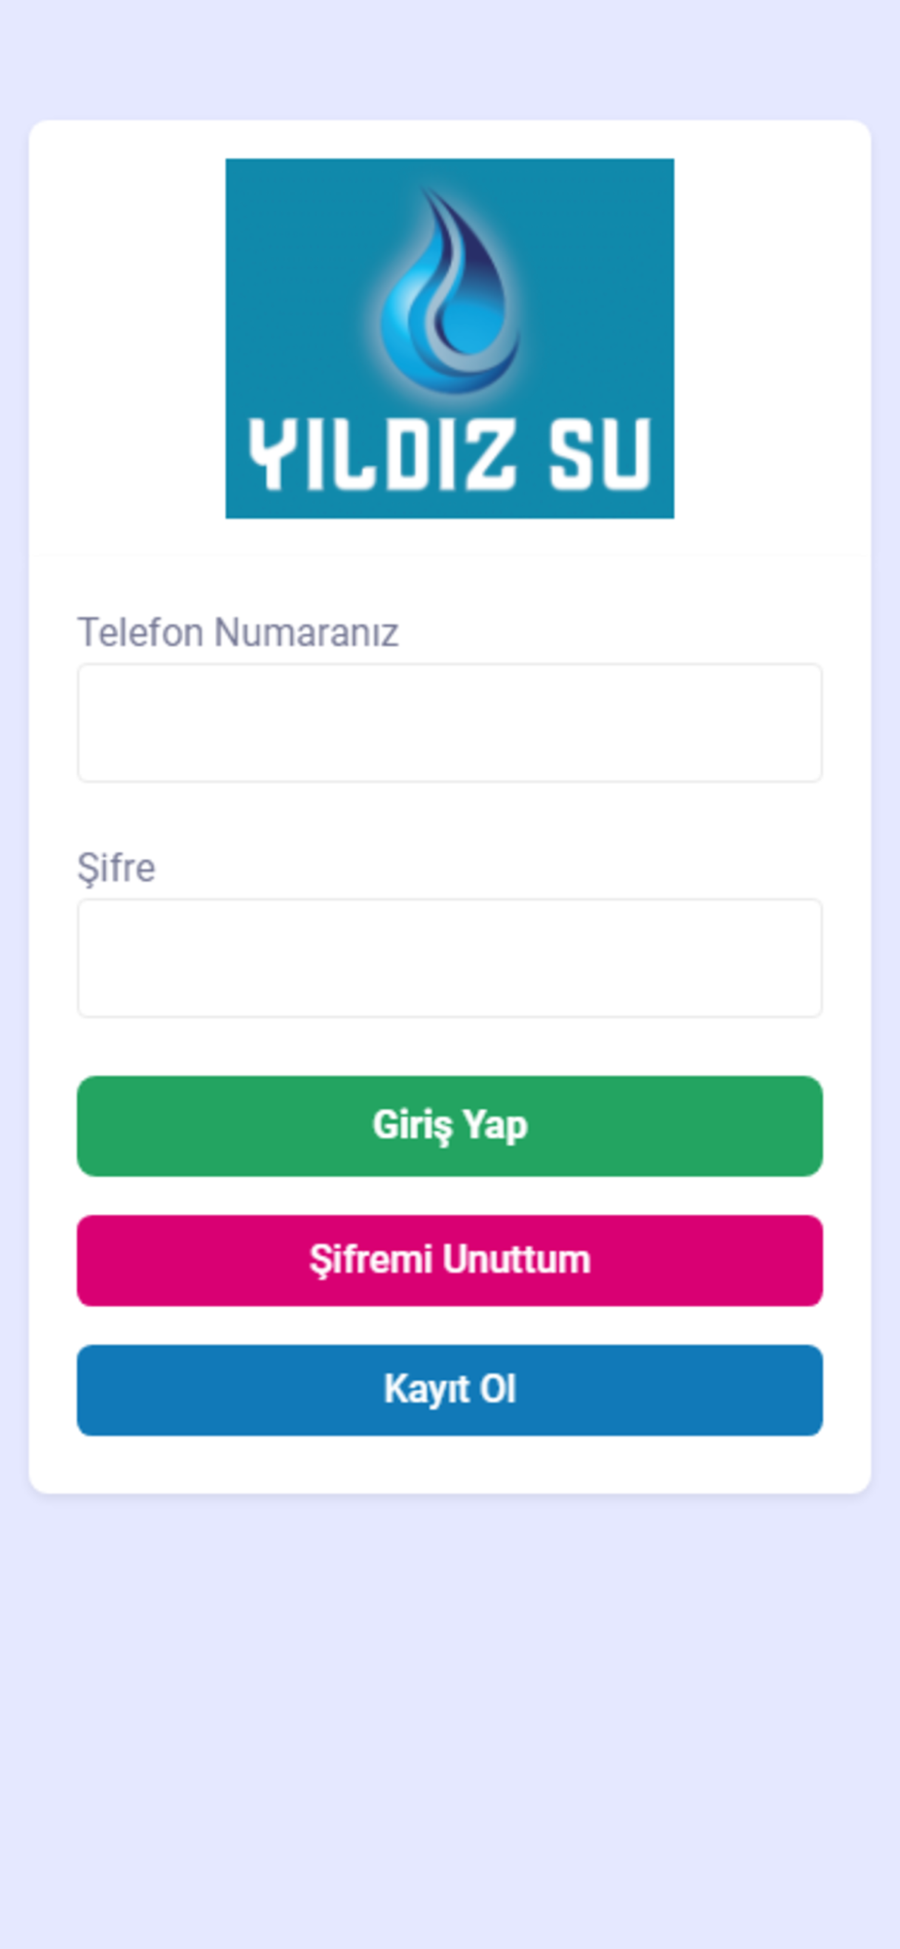900x1949 pixels.
Task: Sign in using the green button
Action: coord(450,1126)
